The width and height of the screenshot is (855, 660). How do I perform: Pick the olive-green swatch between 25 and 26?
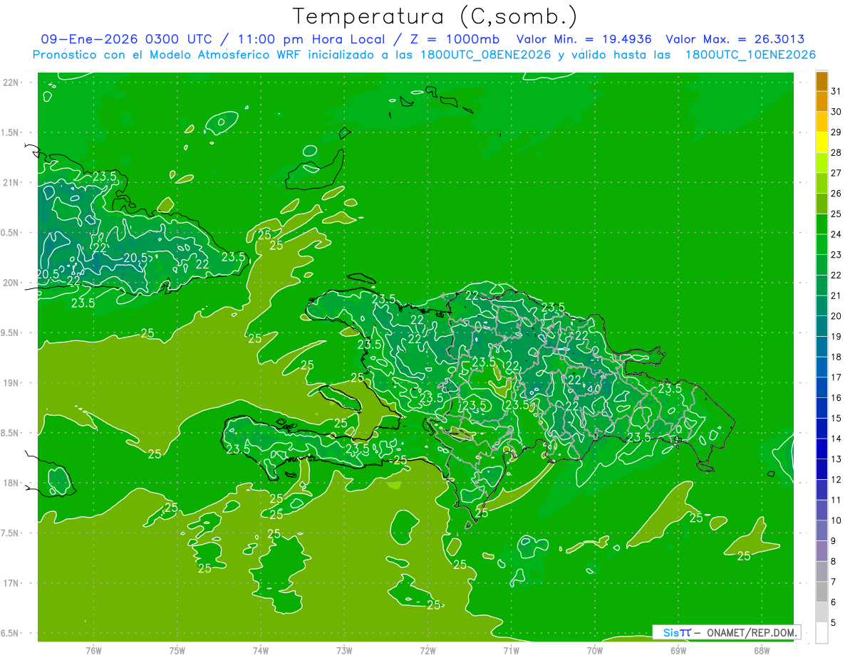click(822, 204)
